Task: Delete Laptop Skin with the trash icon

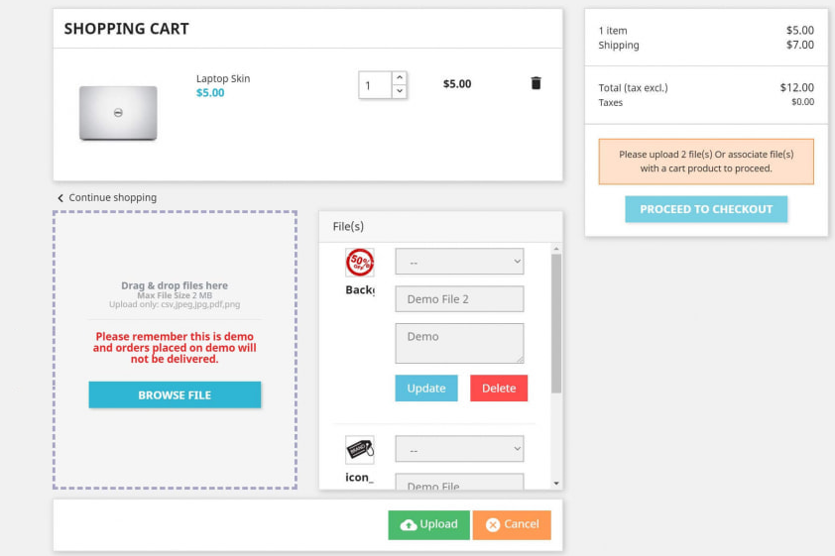Action: (x=536, y=83)
